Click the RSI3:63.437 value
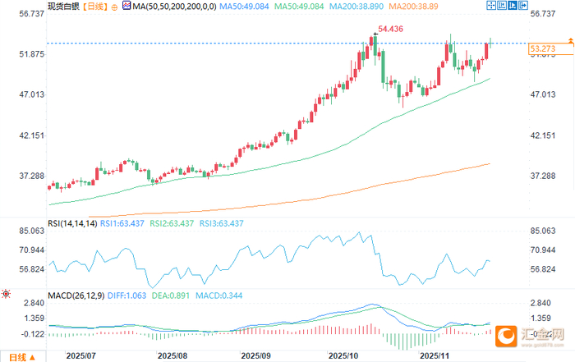 (x=222, y=223)
